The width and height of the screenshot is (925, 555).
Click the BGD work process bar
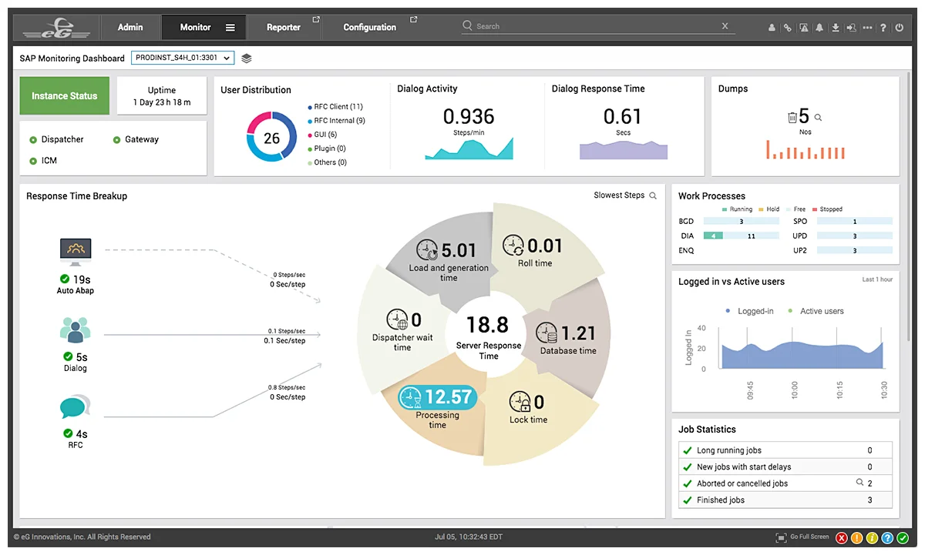[x=741, y=222]
